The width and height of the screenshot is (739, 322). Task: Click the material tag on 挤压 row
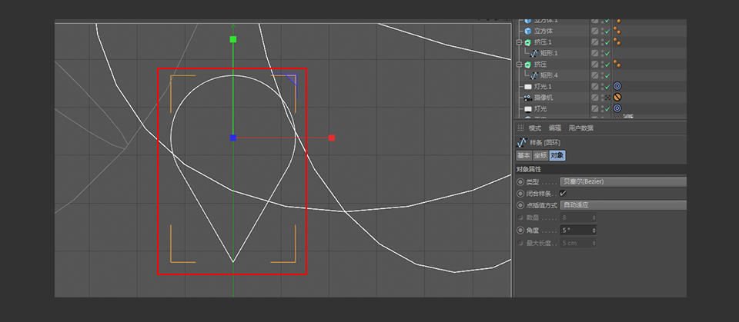617,65
